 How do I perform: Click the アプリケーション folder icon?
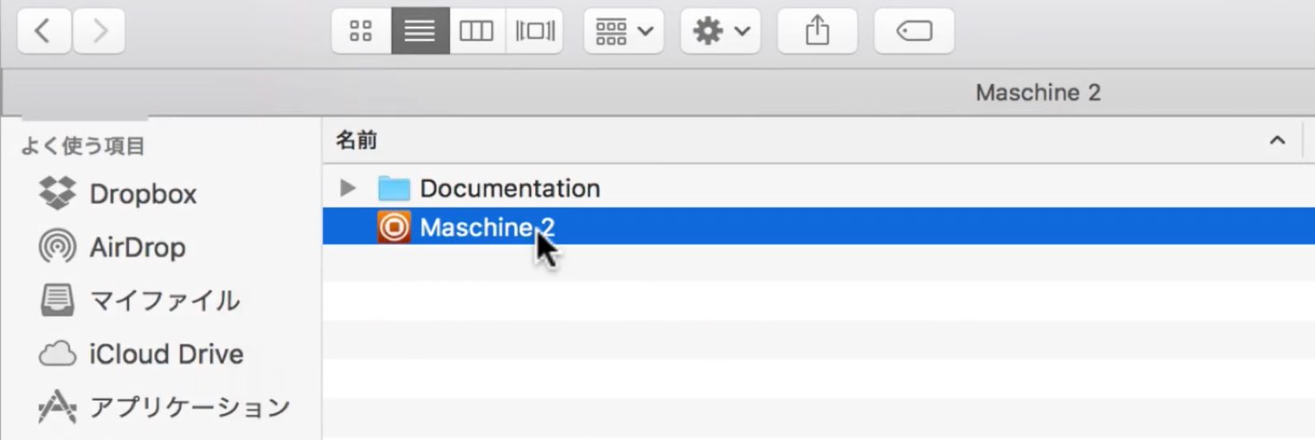(57, 408)
